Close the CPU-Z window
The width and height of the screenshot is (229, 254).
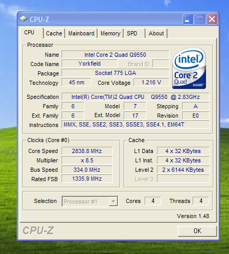tap(212, 19)
